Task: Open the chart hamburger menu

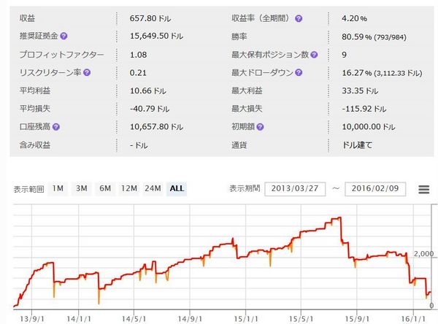Action: 423,190
